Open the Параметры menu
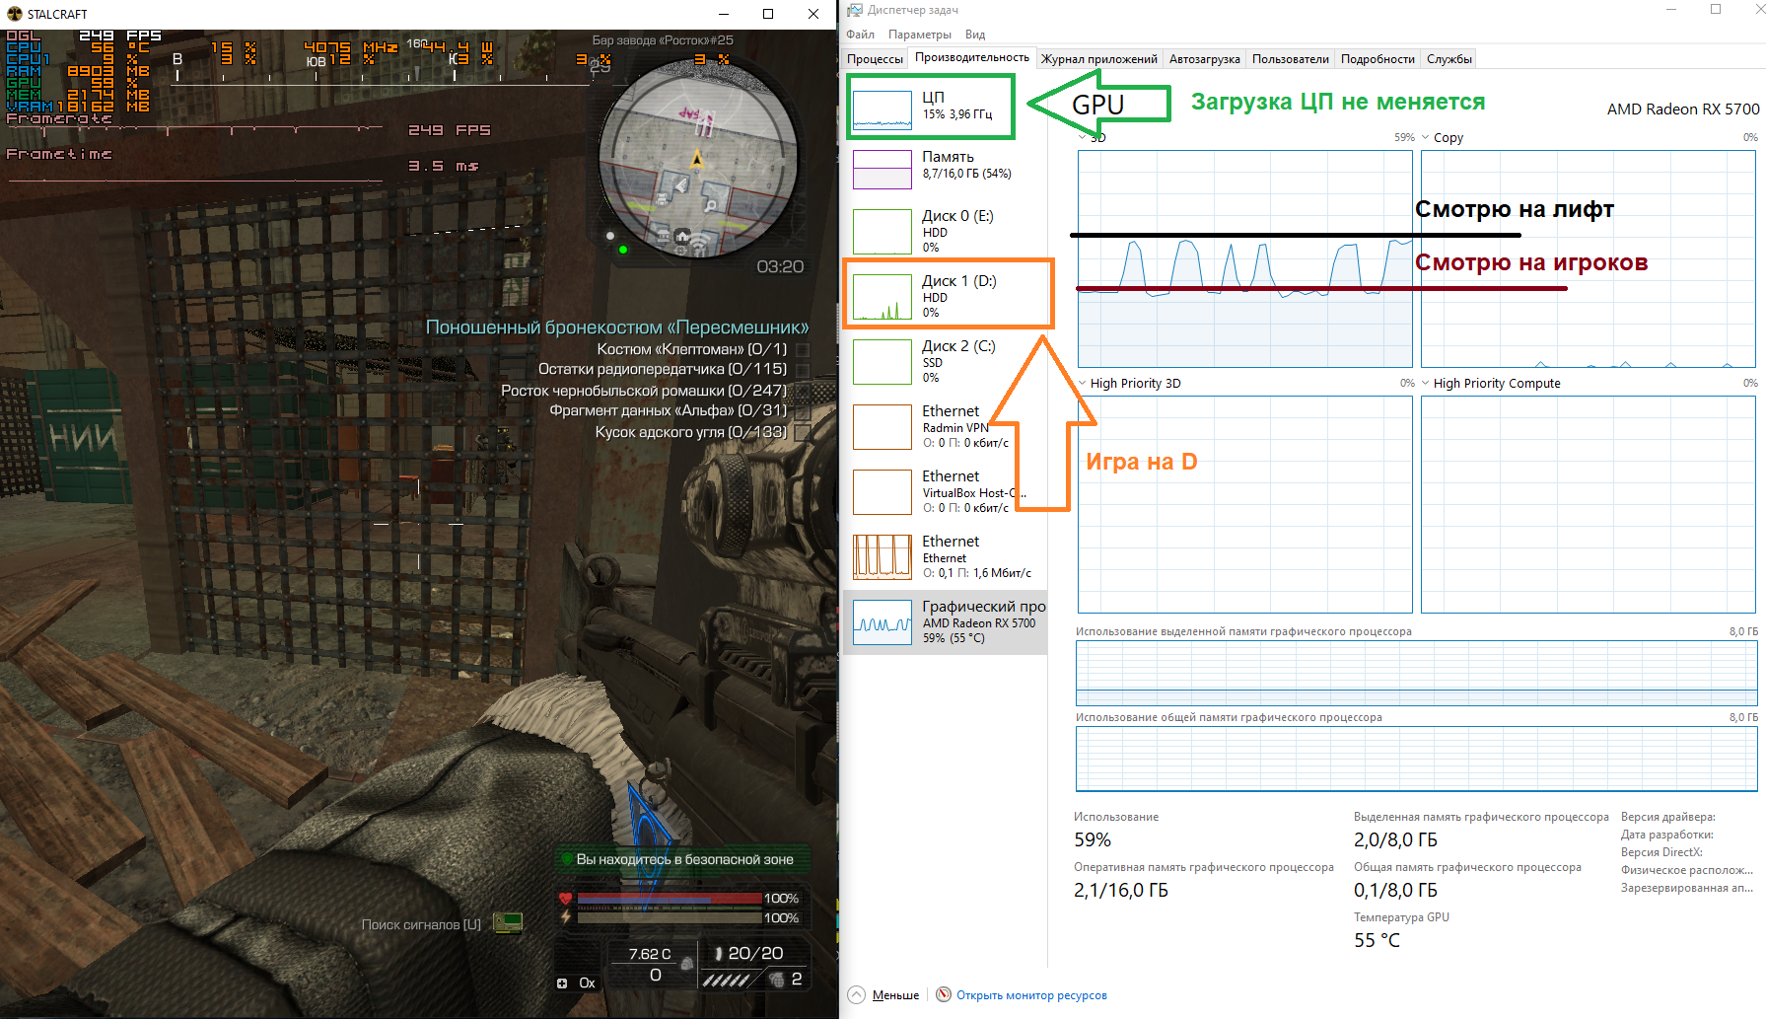The image size is (1766, 1019). pyautogui.click(x=920, y=35)
